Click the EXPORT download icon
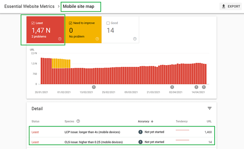This screenshot has height=149, width=244. tap(223, 6)
